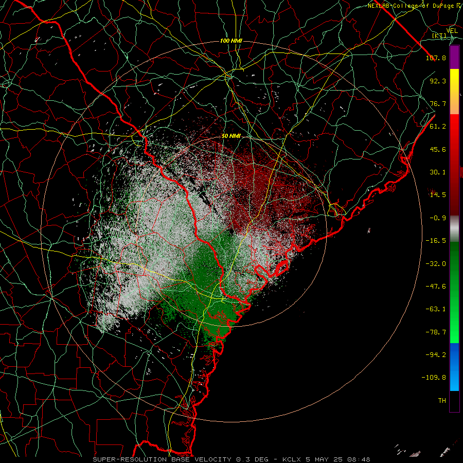The width and height of the screenshot is (463, 463).
Task: Click the 14.5 legend value
Action: [438, 195]
